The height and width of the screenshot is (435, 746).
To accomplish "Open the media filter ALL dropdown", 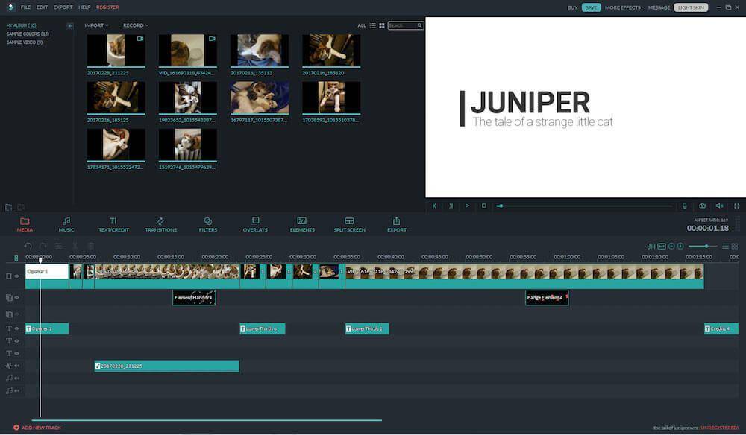I will pyautogui.click(x=362, y=25).
